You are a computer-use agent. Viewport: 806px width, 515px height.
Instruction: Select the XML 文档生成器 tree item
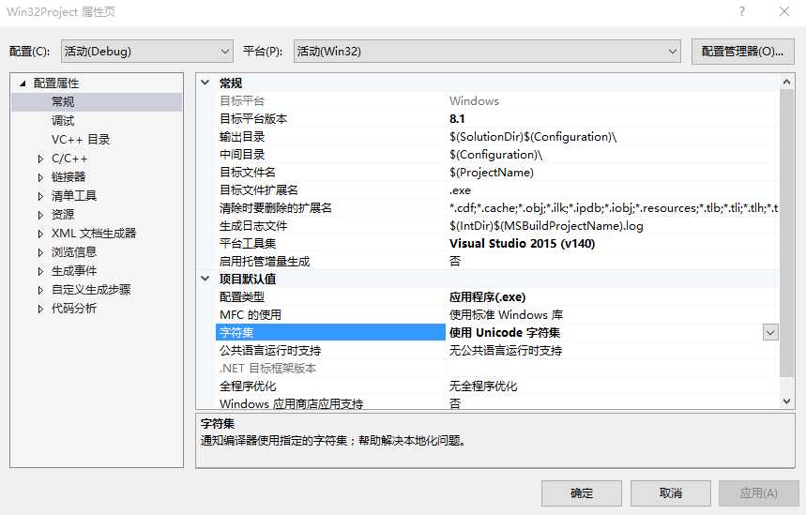point(94,234)
